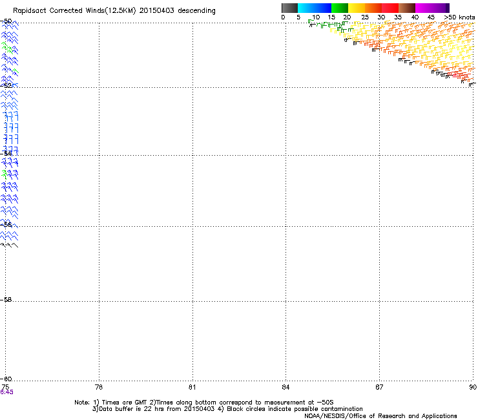Click the cyan 5-10 knots color swatch

(306, 8)
